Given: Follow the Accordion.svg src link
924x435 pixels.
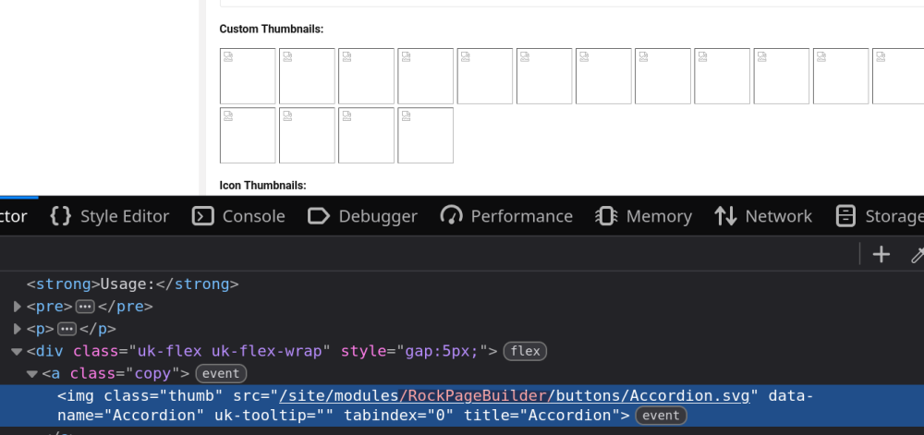Looking at the screenshot, I should point(518,395).
